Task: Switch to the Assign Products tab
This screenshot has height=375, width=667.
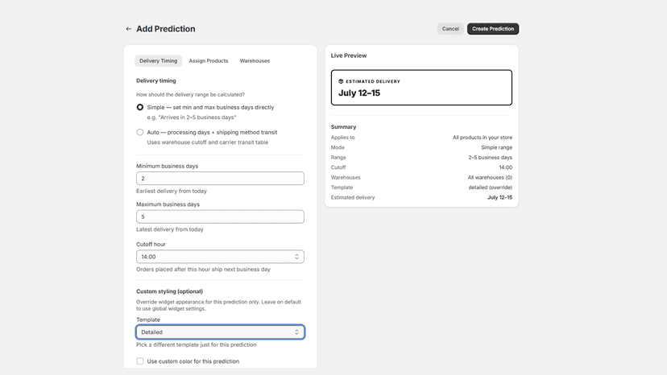Action: (x=209, y=61)
